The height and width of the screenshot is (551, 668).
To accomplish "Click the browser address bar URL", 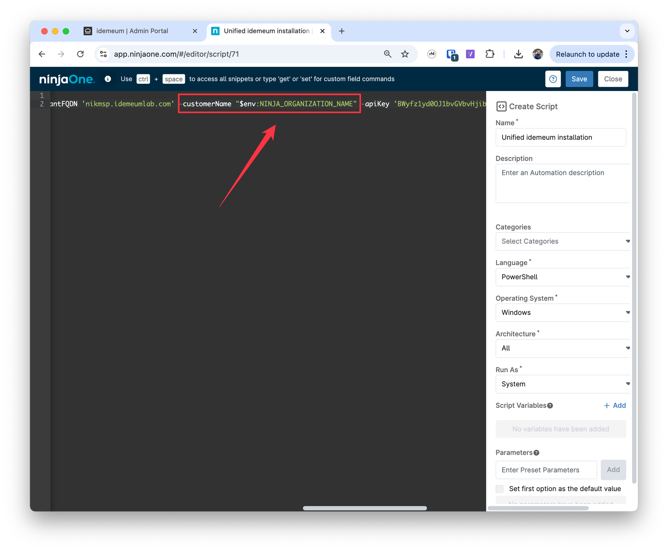I will pos(176,54).
